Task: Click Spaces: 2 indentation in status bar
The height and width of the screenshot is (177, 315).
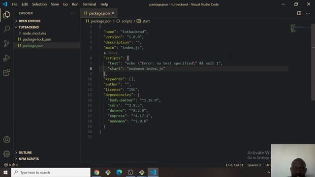Action: pyautogui.click(x=254, y=165)
